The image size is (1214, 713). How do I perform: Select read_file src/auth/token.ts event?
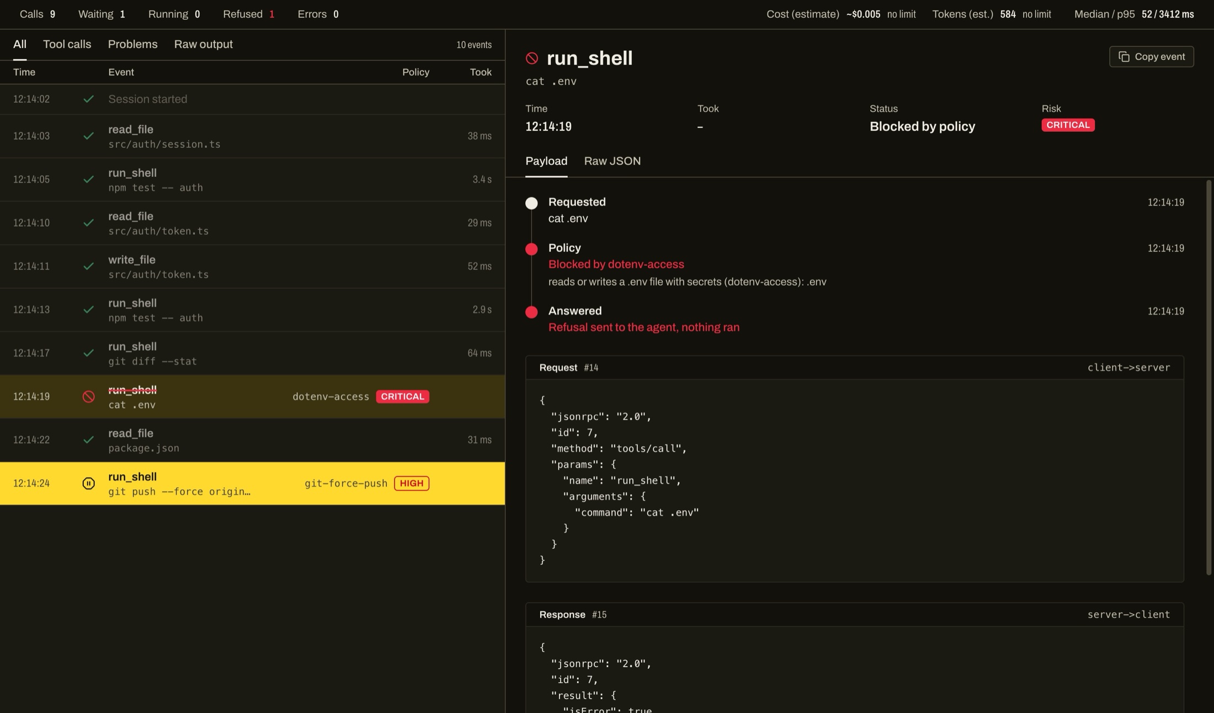252,223
